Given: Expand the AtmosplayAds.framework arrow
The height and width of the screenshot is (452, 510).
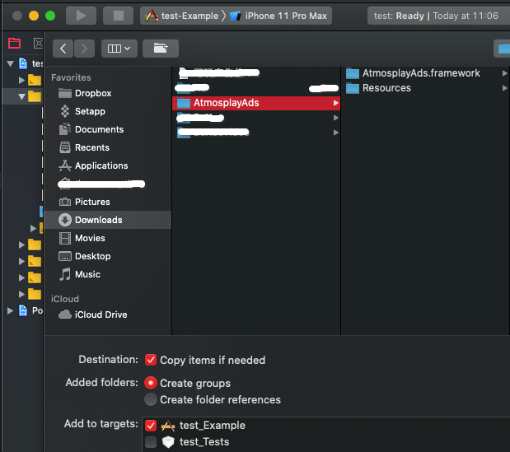Looking at the screenshot, I should tap(504, 73).
